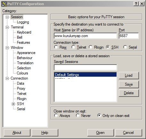
Task: Collapse the Window category node
Action: pyautogui.click(x=7, y=48)
